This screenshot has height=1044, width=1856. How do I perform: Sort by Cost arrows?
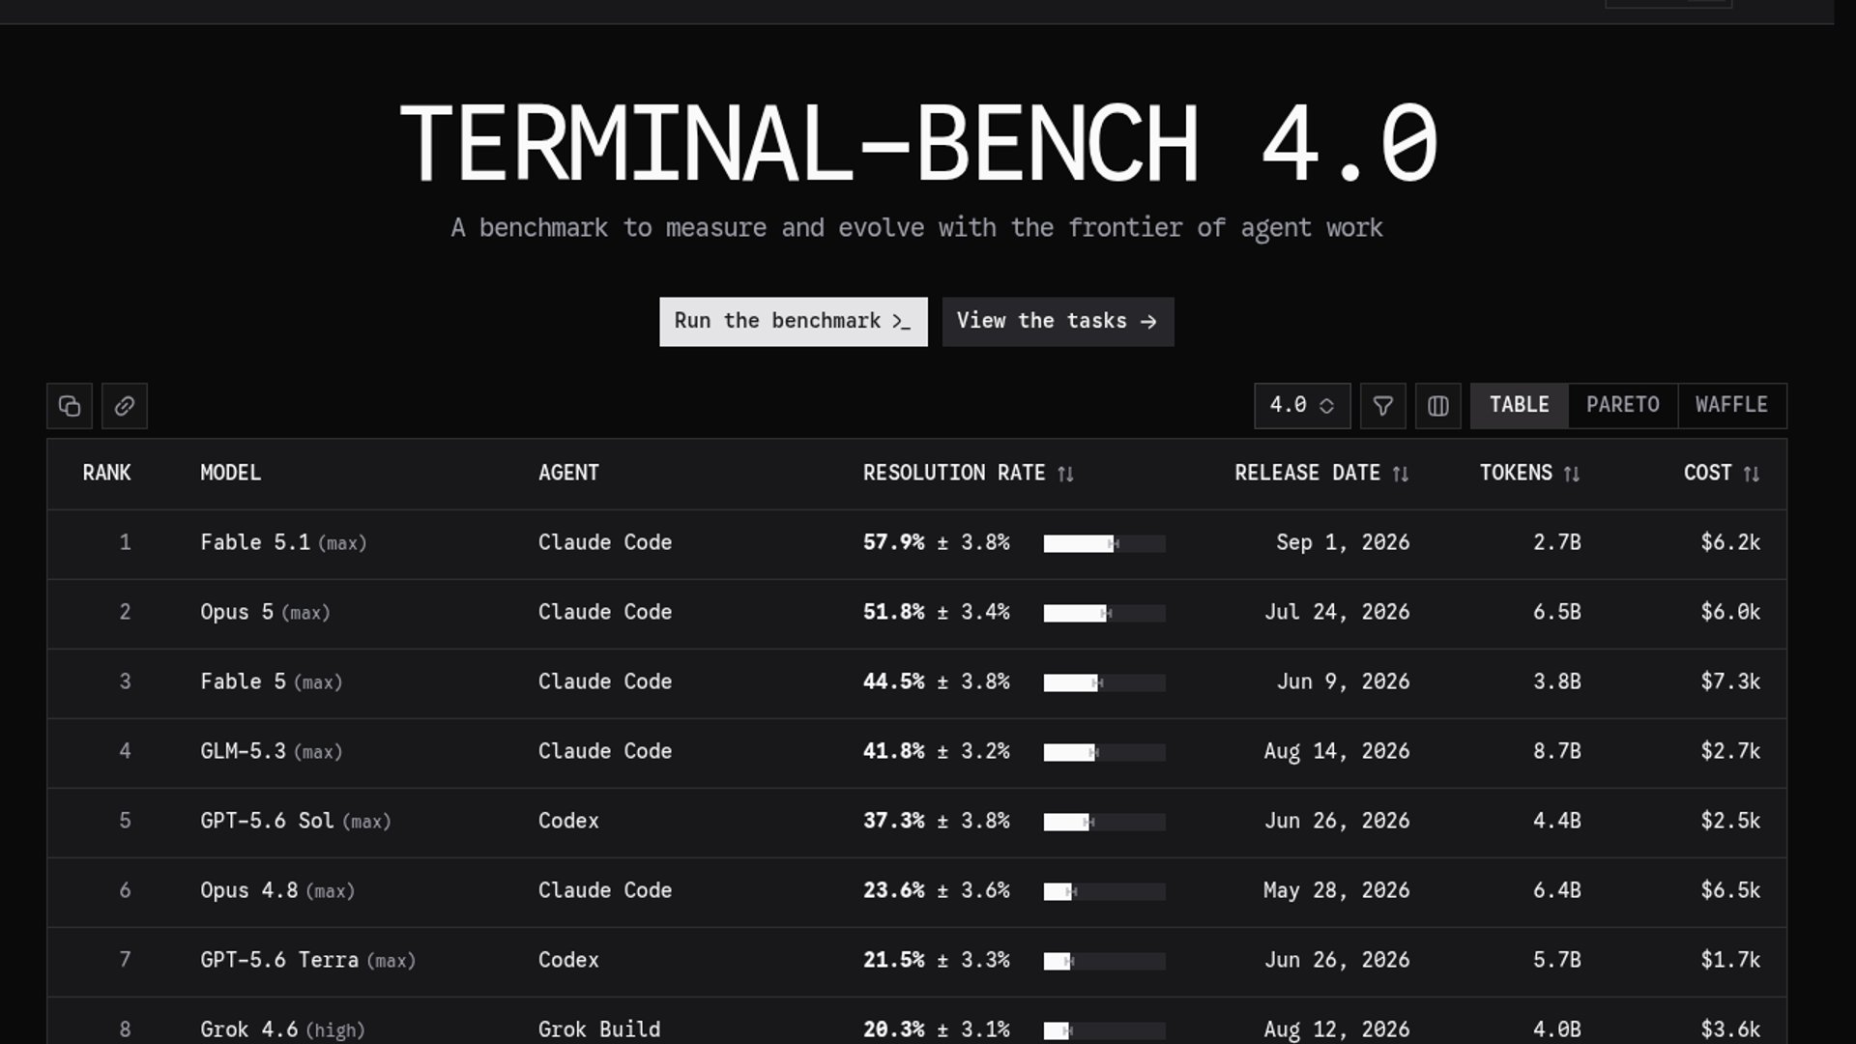pos(1752,474)
